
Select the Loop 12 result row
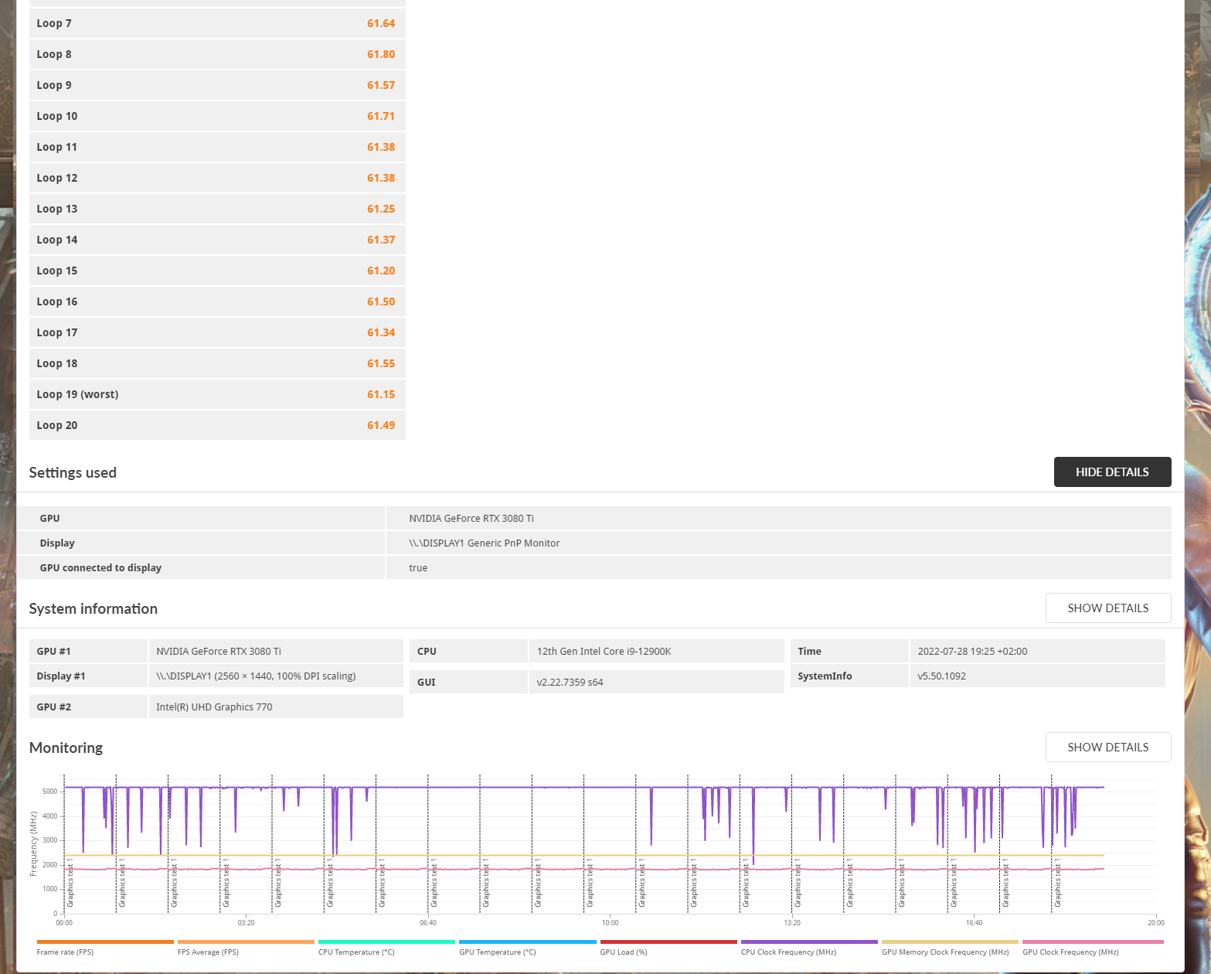[217, 178]
